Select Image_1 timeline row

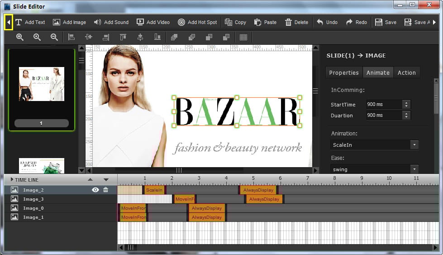click(61, 217)
